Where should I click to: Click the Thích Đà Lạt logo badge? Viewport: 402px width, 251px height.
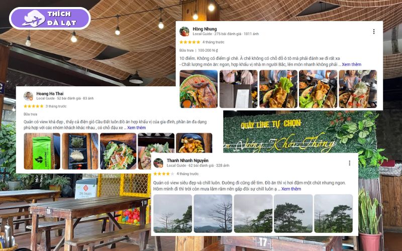50,18
